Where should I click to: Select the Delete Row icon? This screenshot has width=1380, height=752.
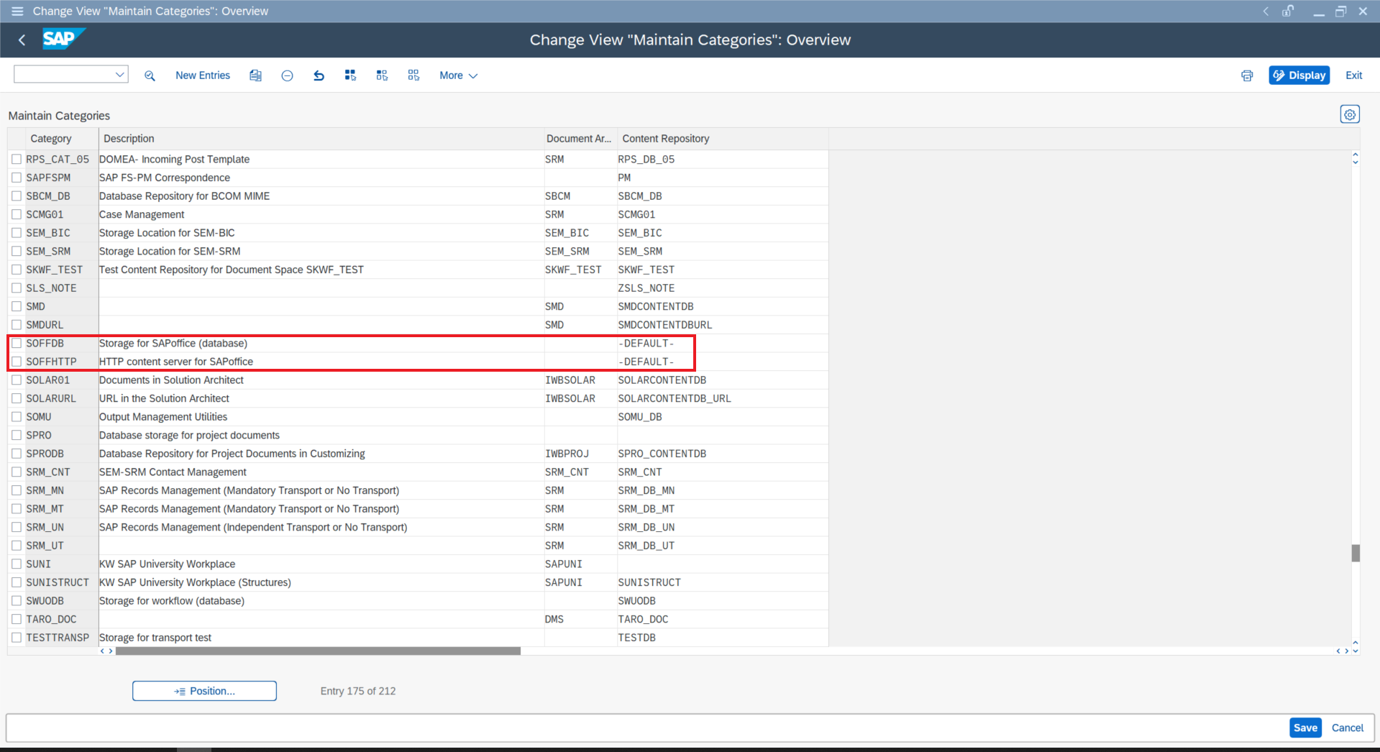[x=287, y=75]
